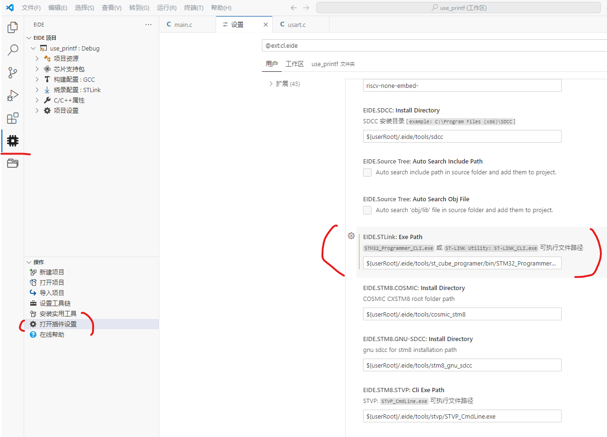Expand the 芯片支持包 node
607x437 pixels.
tap(37, 69)
